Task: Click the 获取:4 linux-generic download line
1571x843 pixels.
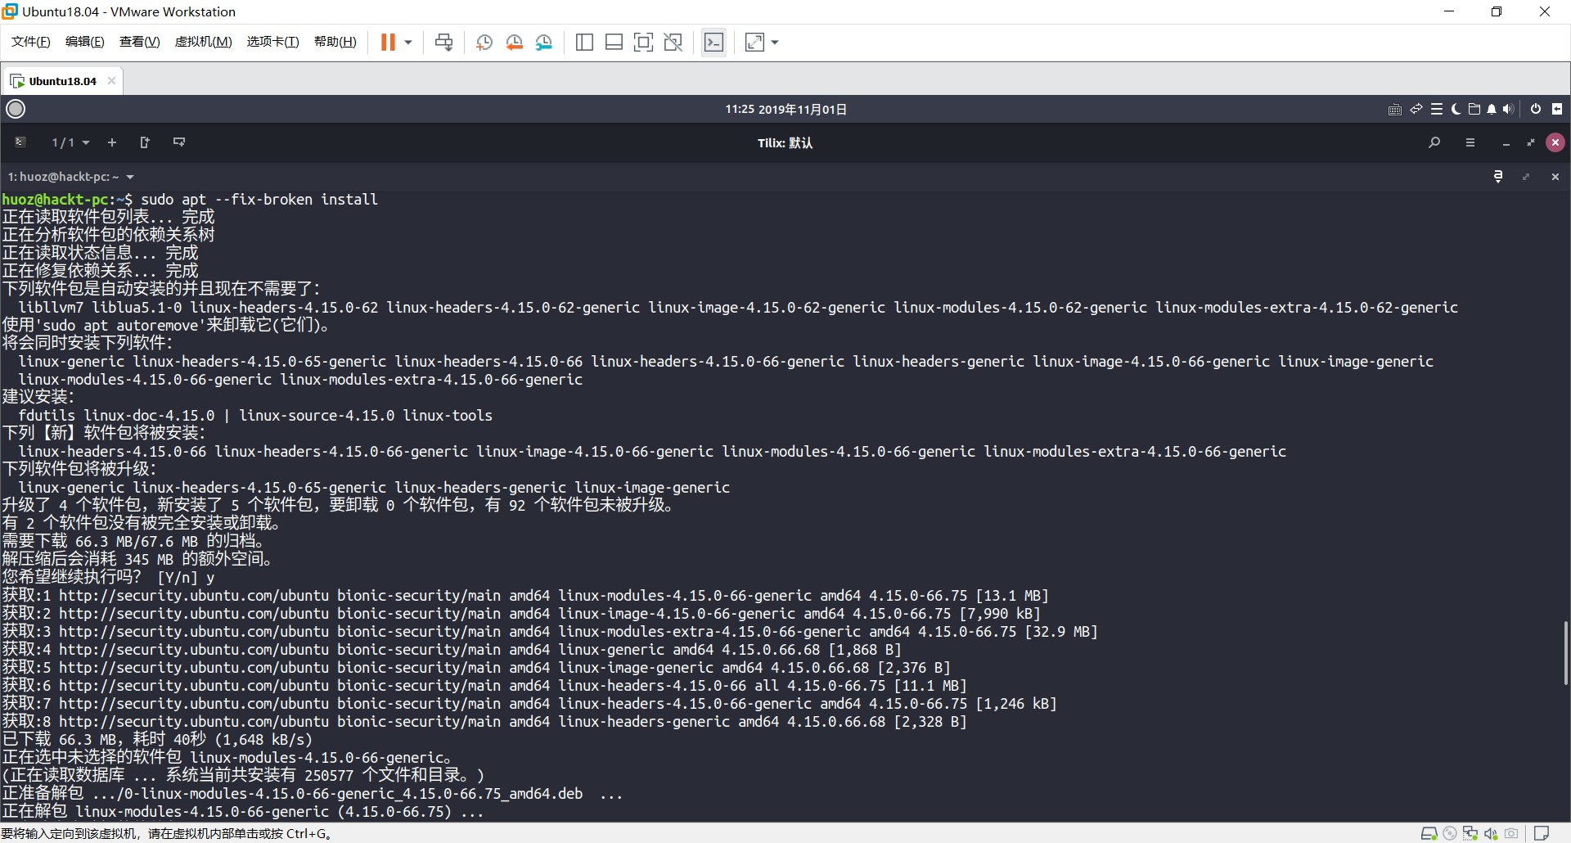Action: (x=452, y=649)
